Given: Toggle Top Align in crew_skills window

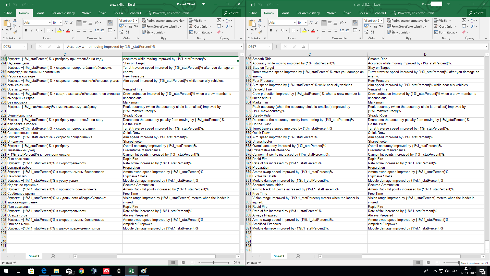Looking at the screenshot, I should click(x=79, y=23).
